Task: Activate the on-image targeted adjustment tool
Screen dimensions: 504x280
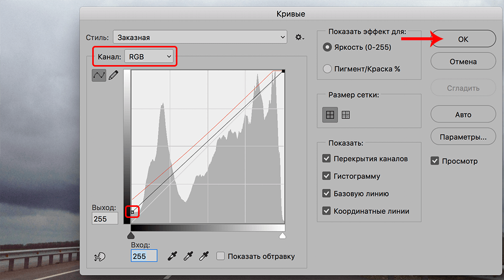Action: pyautogui.click(x=100, y=256)
